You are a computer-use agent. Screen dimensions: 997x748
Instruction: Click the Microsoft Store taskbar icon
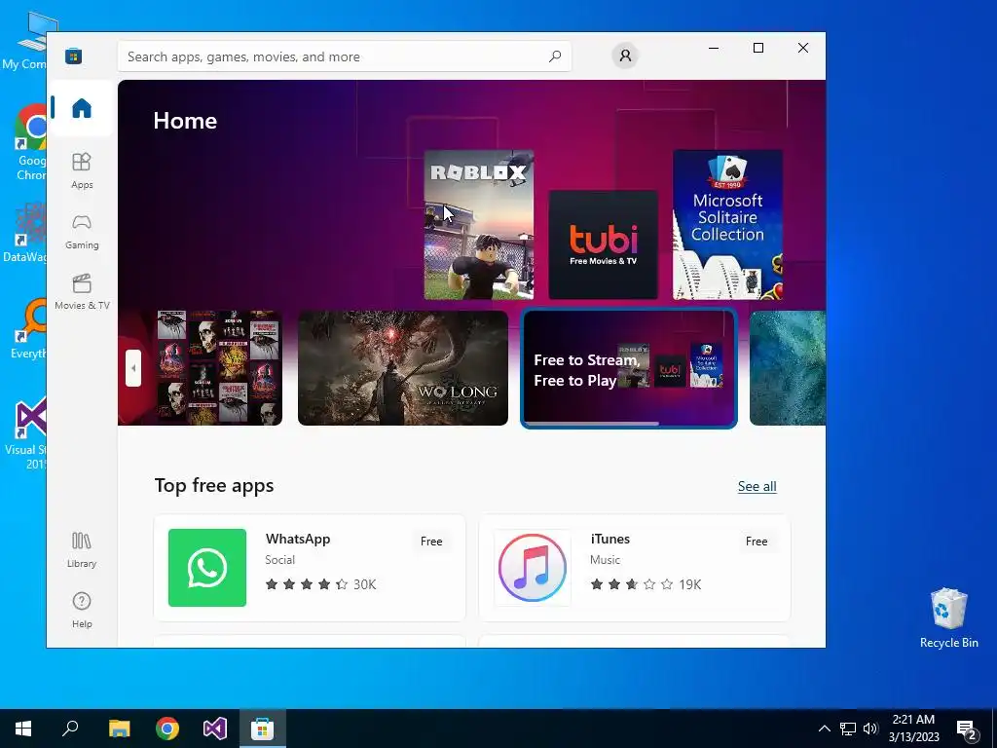click(x=263, y=729)
